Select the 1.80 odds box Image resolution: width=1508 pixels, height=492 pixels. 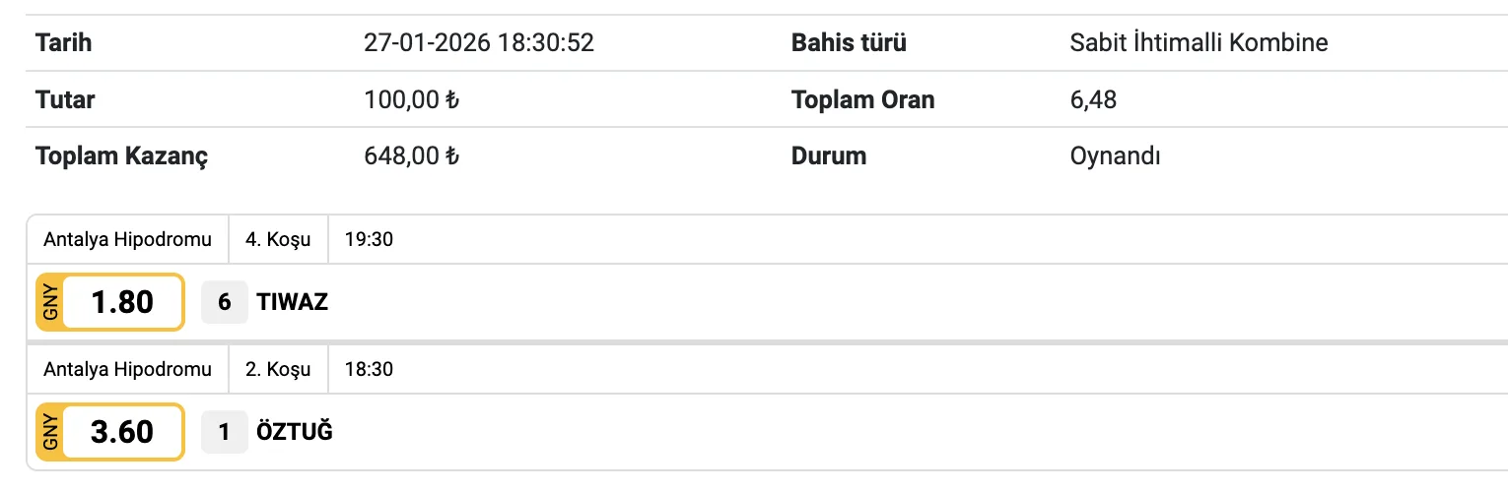122,302
